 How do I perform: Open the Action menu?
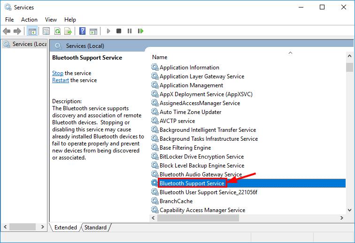29,20
